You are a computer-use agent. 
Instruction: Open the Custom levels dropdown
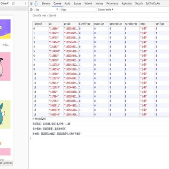105,10
